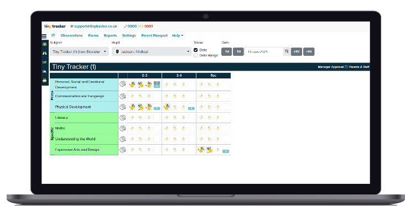
Task: Go to the Home icon
Action: click(x=53, y=35)
